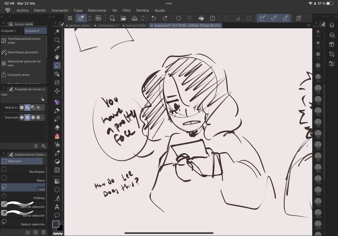Toggle Snap to Special Ruler in command bar
Image resolution: width=338 pixels, height=236 pixels.
click(x=273, y=18)
